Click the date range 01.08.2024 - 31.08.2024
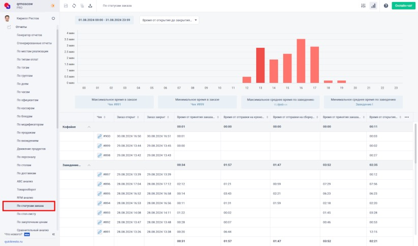Screen dimensions: 418x246 [104, 20]
